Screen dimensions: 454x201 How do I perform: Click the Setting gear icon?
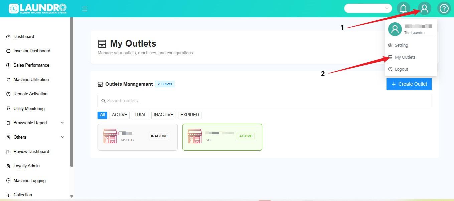(x=390, y=45)
